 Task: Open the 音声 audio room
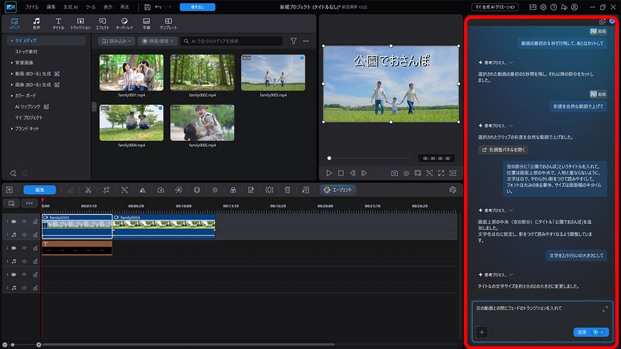tap(36, 23)
